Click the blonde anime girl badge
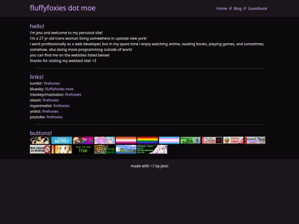This screenshot has width=299, height=224. tap(61, 149)
